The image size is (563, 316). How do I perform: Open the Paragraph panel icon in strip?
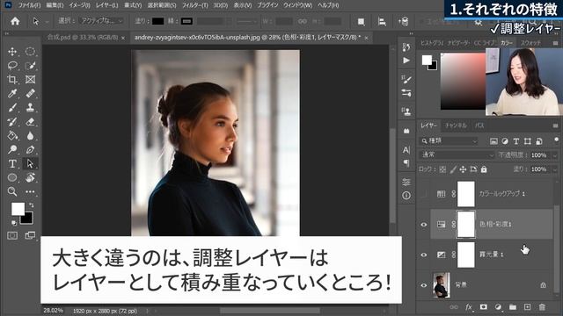pyautogui.click(x=406, y=163)
